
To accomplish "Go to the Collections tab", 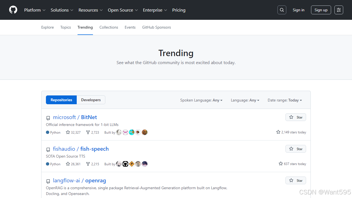I will click(x=109, y=27).
